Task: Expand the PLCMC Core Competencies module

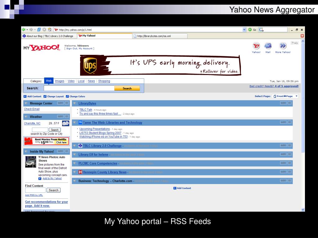Action: pyautogui.click(x=75, y=163)
